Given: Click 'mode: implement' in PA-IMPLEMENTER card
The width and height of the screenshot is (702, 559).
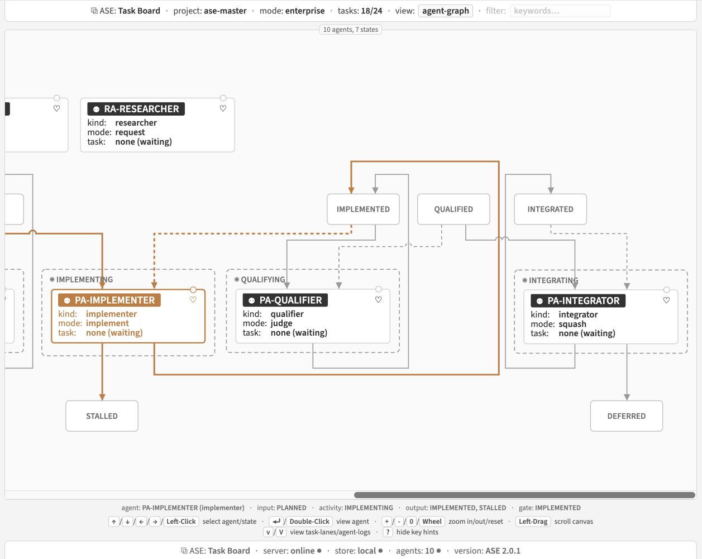Looking at the screenshot, I should coord(93,323).
